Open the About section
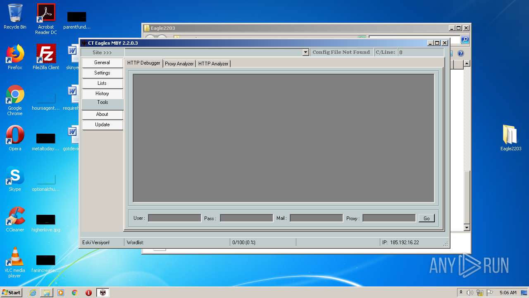 point(102,114)
